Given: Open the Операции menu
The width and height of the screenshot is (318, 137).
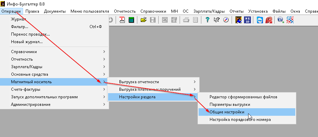Looking at the screenshot, I should [x=11, y=11].
